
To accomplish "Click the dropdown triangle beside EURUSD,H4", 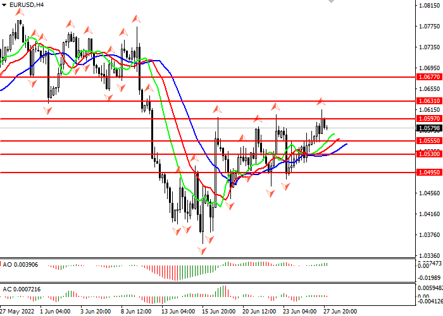I will pyautogui.click(x=4, y=5).
